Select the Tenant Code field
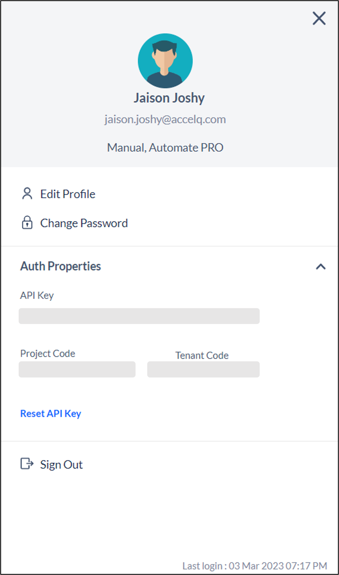339x575 pixels. point(203,369)
